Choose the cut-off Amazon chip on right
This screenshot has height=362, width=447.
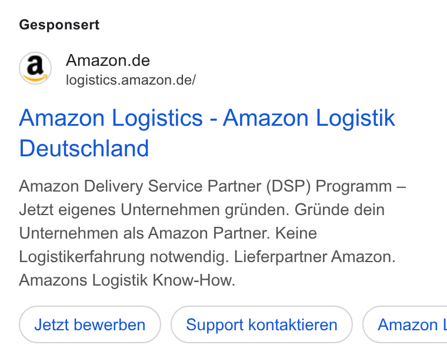(405, 324)
